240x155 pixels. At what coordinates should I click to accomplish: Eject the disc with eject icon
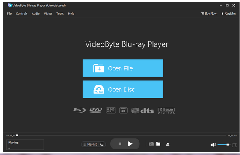(x=168, y=144)
